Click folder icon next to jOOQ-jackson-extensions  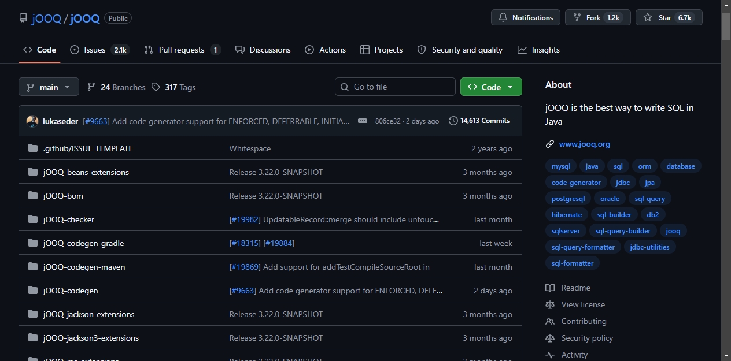(33, 314)
